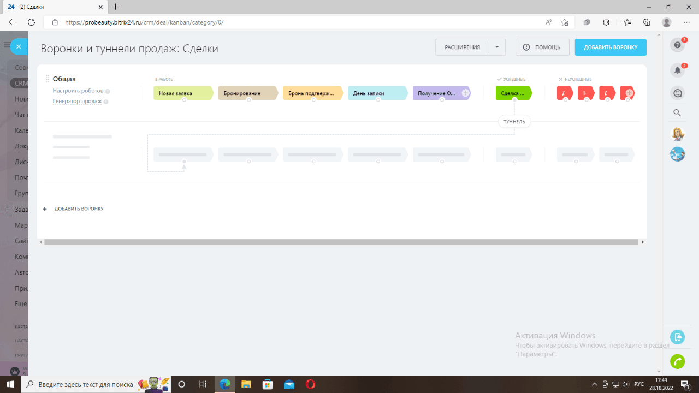Click the tunnel connector dot under Новая заявка
The width and height of the screenshot is (699, 393).
tap(185, 100)
